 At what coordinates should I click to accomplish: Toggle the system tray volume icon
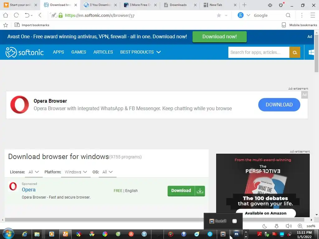click(289, 234)
